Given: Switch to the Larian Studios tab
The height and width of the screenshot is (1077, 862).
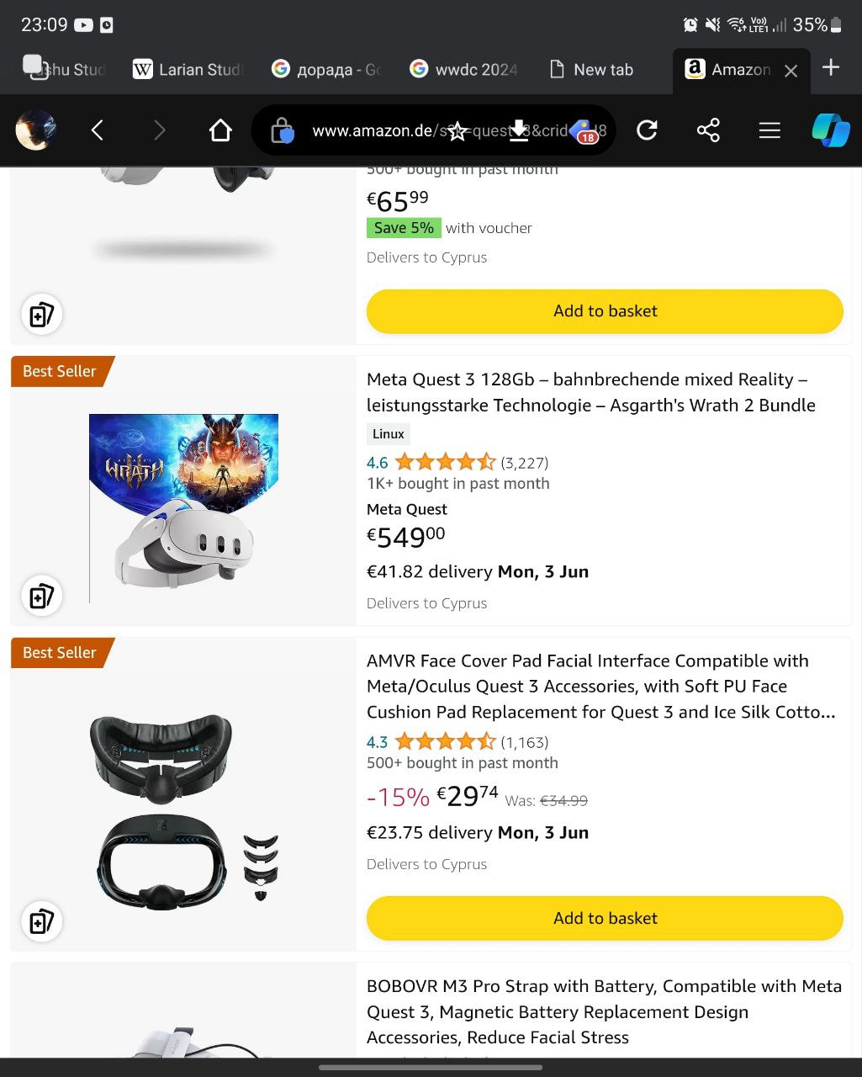Looking at the screenshot, I should click(188, 70).
